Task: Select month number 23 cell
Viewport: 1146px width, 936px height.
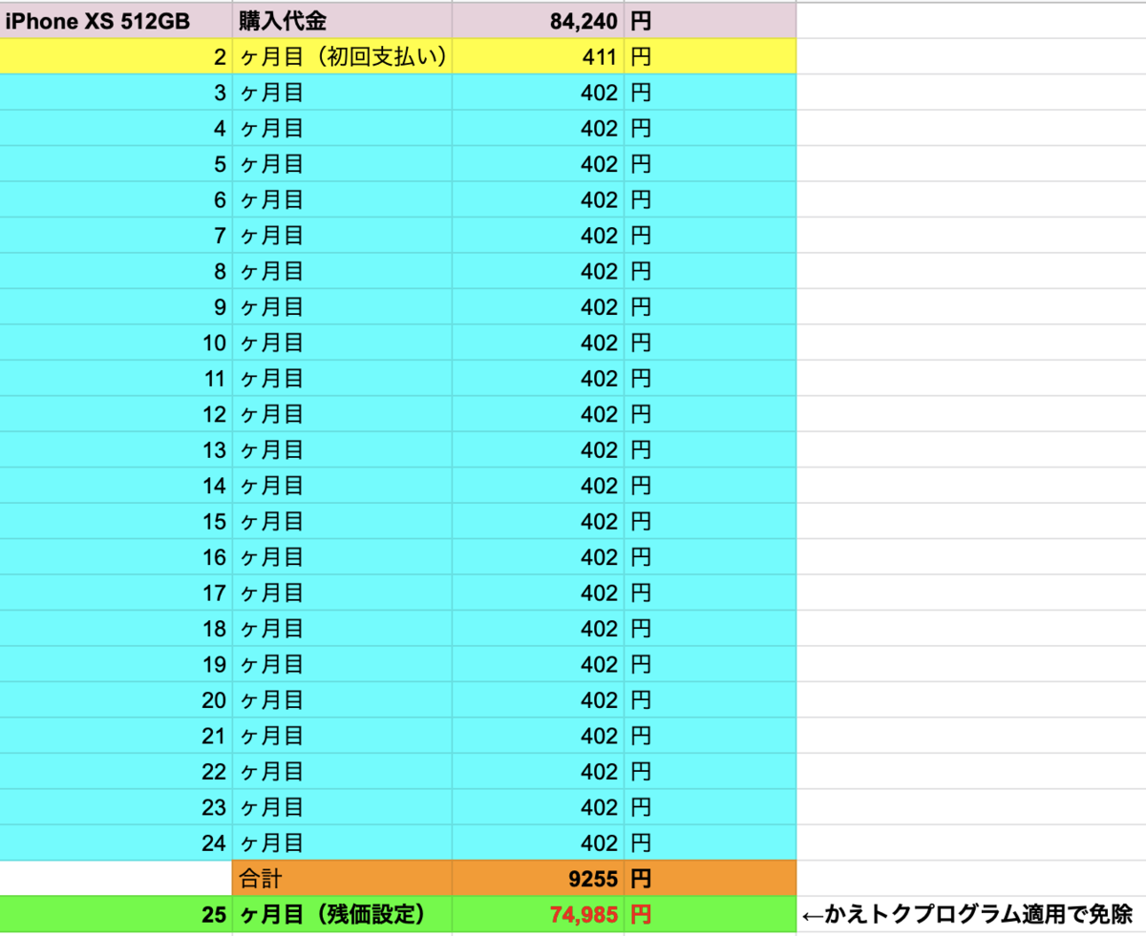Action: click(116, 808)
